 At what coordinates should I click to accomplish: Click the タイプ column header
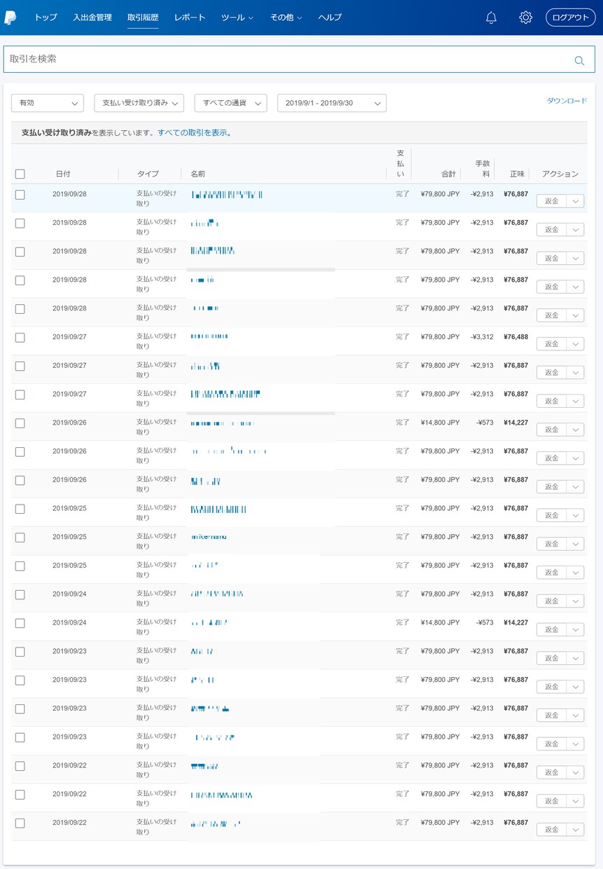148,174
